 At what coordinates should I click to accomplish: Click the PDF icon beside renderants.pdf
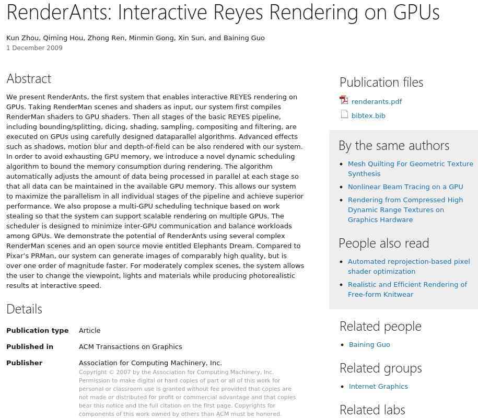[x=344, y=100]
